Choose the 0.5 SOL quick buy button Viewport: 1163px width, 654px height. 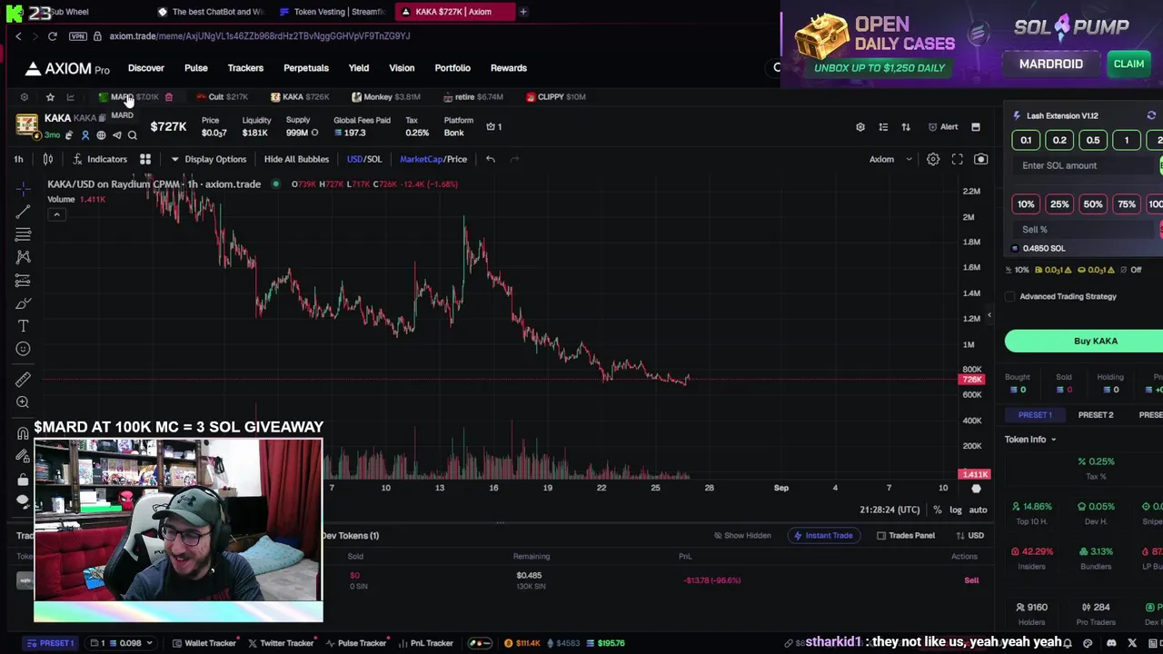coord(1093,140)
